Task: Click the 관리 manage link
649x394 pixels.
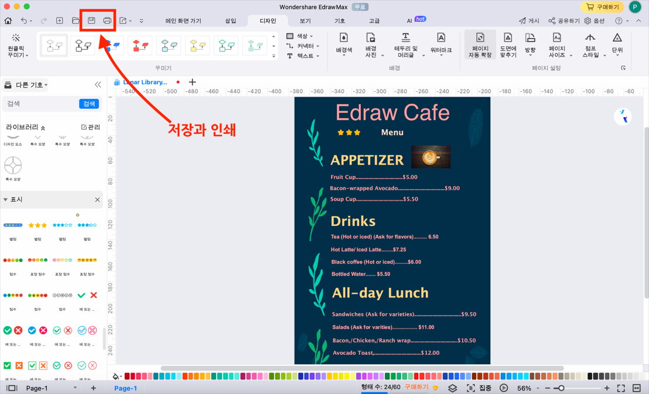Action: 91,127
